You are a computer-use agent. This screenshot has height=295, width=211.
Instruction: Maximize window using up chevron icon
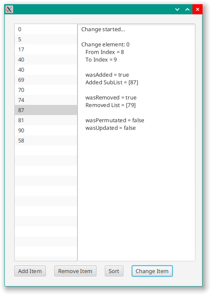tap(187, 9)
